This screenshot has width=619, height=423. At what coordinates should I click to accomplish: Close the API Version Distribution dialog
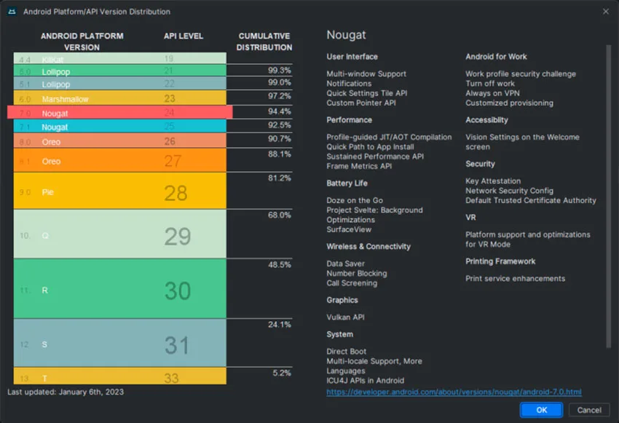pyautogui.click(x=606, y=12)
